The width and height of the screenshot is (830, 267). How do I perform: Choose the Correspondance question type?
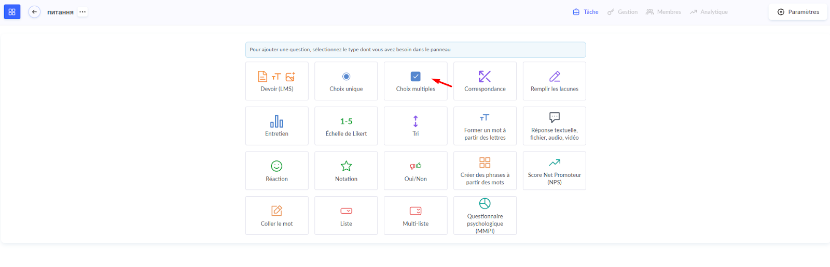485,81
